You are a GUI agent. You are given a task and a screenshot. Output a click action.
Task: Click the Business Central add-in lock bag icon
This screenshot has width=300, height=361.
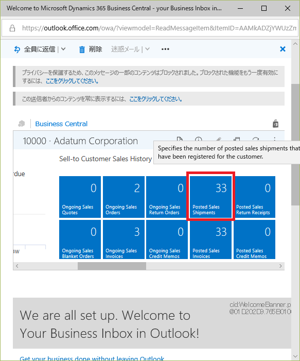(x=275, y=124)
